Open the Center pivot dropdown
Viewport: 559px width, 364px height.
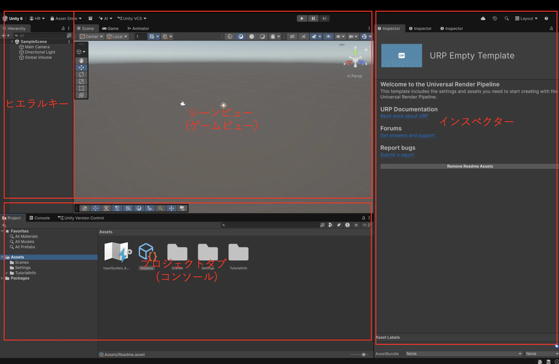pos(91,36)
